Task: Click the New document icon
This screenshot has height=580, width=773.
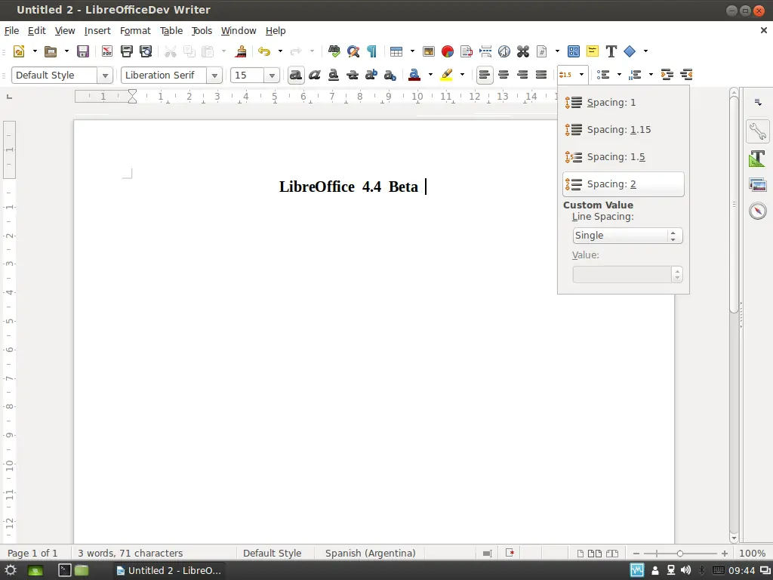Action: tap(19, 51)
